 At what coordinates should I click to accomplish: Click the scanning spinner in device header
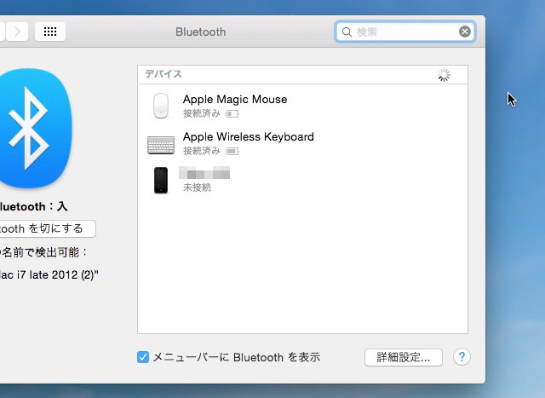(x=444, y=75)
